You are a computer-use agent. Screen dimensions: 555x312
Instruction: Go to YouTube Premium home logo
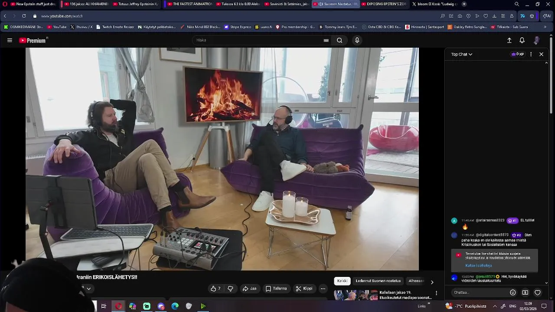coord(33,40)
